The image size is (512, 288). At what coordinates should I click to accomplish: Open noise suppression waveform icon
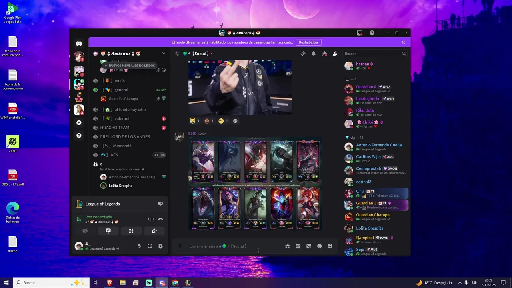tap(151, 219)
